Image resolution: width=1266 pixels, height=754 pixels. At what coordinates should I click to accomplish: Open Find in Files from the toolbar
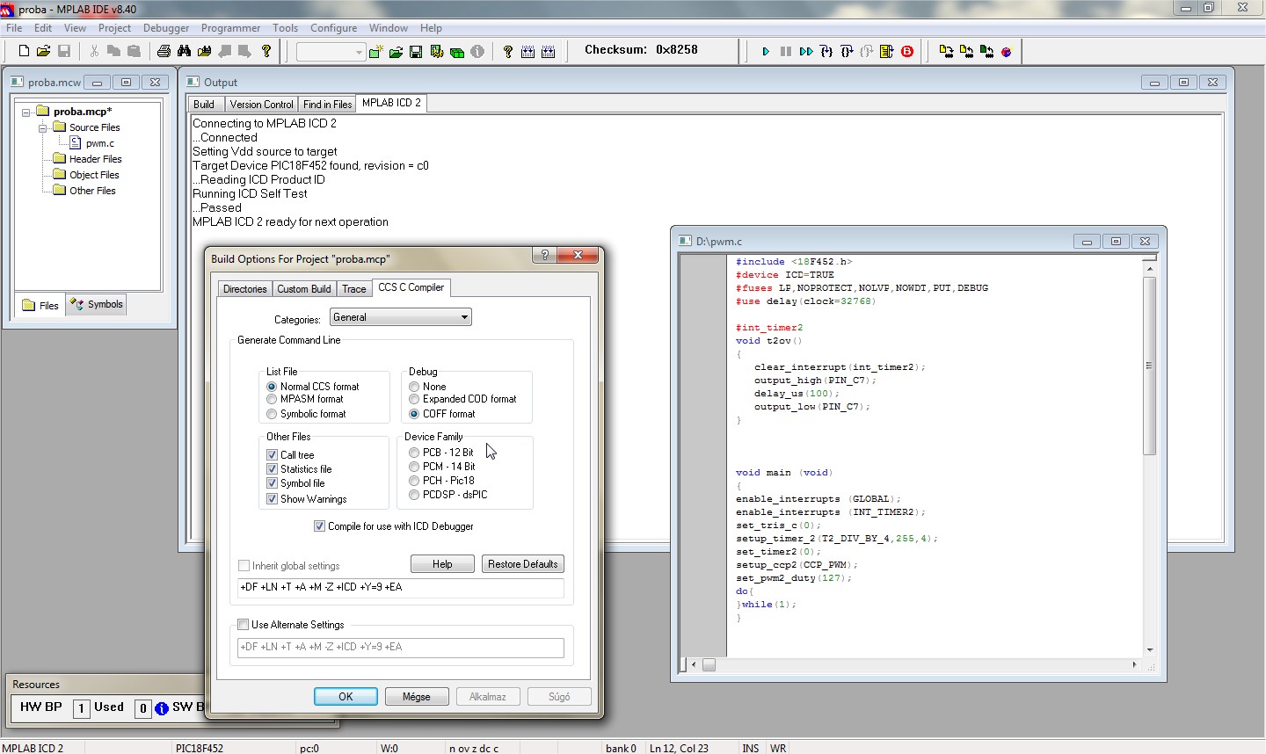(x=204, y=51)
